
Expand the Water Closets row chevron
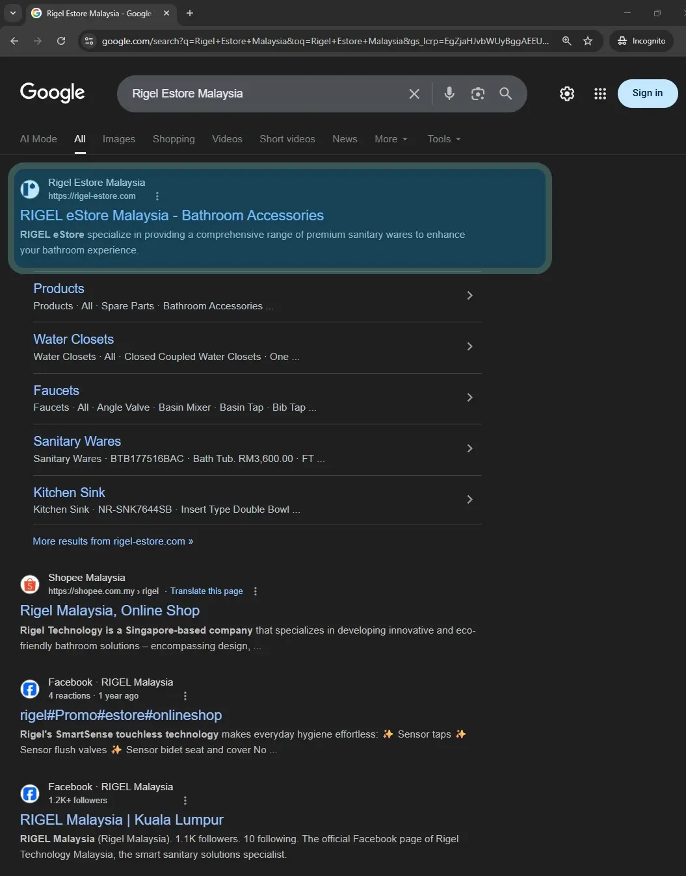[x=469, y=346]
